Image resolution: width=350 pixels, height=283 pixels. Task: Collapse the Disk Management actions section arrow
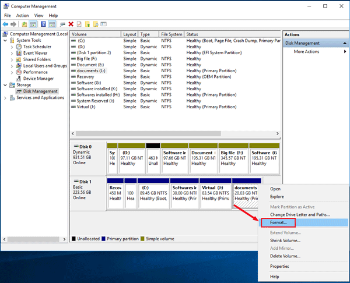345,43
